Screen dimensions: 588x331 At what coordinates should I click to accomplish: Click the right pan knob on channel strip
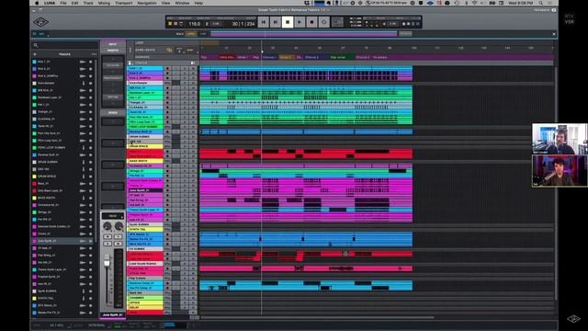point(119,226)
